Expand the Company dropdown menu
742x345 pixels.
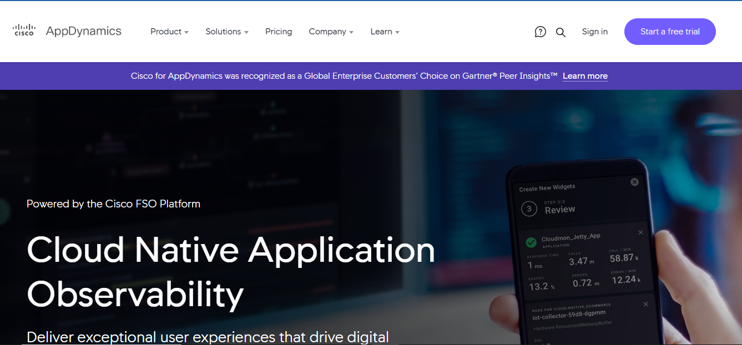(x=331, y=32)
